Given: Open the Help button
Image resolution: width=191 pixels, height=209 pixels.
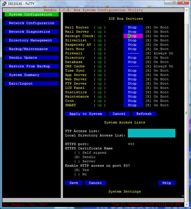Looking at the screenshot, I should point(166,183).
